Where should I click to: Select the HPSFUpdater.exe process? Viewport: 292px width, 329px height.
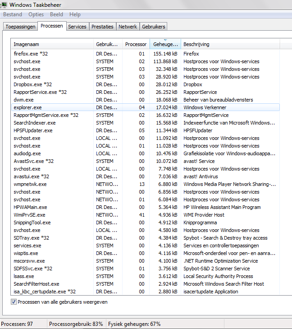pos(146,130)
